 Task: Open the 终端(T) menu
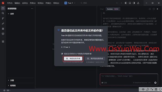(x=48, y=3)
